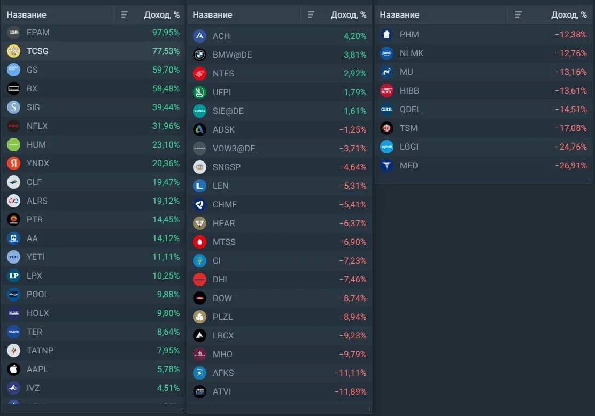Select the TSM logo icon
Screen dimensions: 595x416
pyautogui.click(x=387, y=128)
